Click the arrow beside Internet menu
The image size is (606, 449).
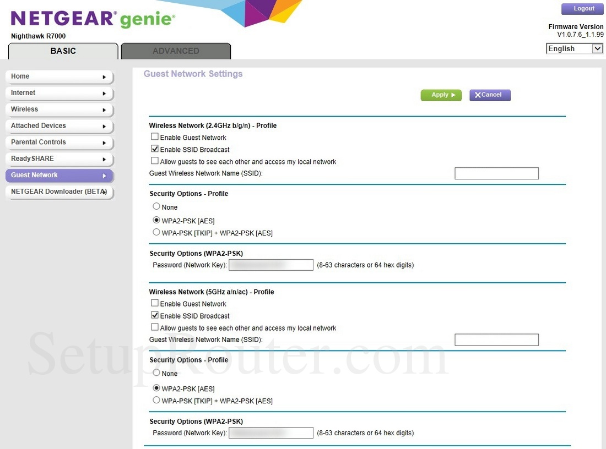(x=104, y=94)
